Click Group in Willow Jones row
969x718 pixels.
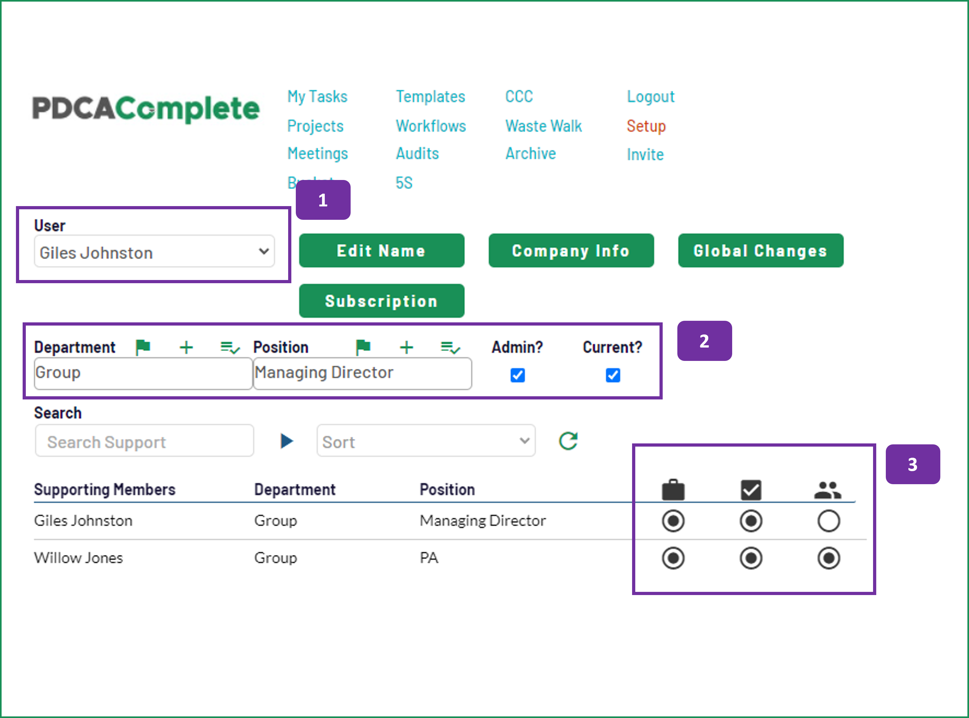point(276,558)
